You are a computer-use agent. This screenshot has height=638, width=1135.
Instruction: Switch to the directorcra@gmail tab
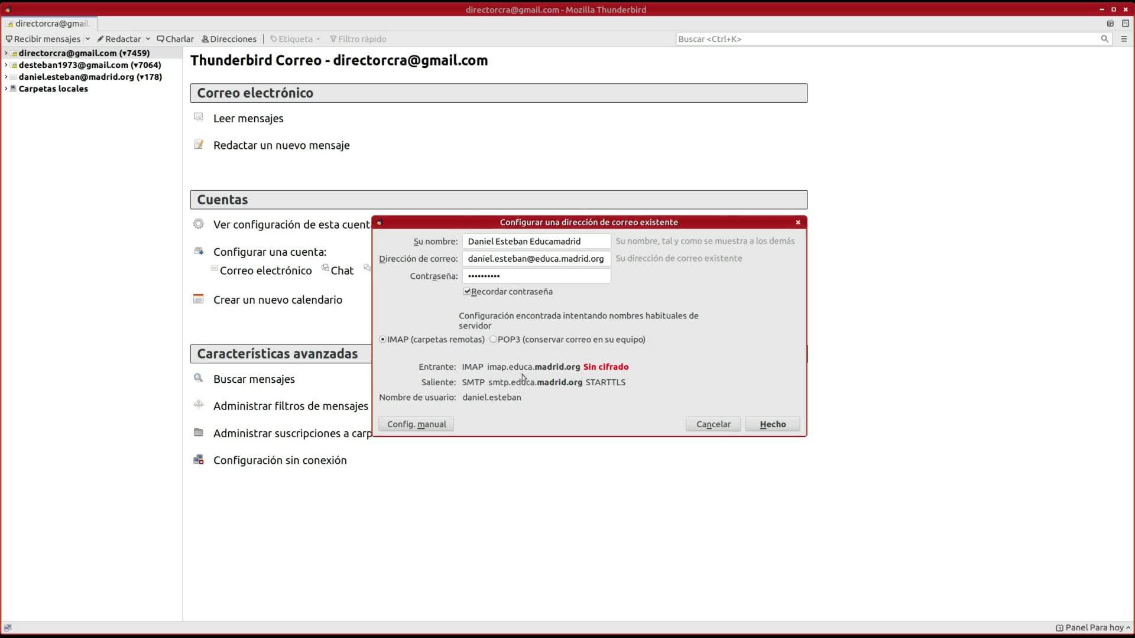(50, 24)
